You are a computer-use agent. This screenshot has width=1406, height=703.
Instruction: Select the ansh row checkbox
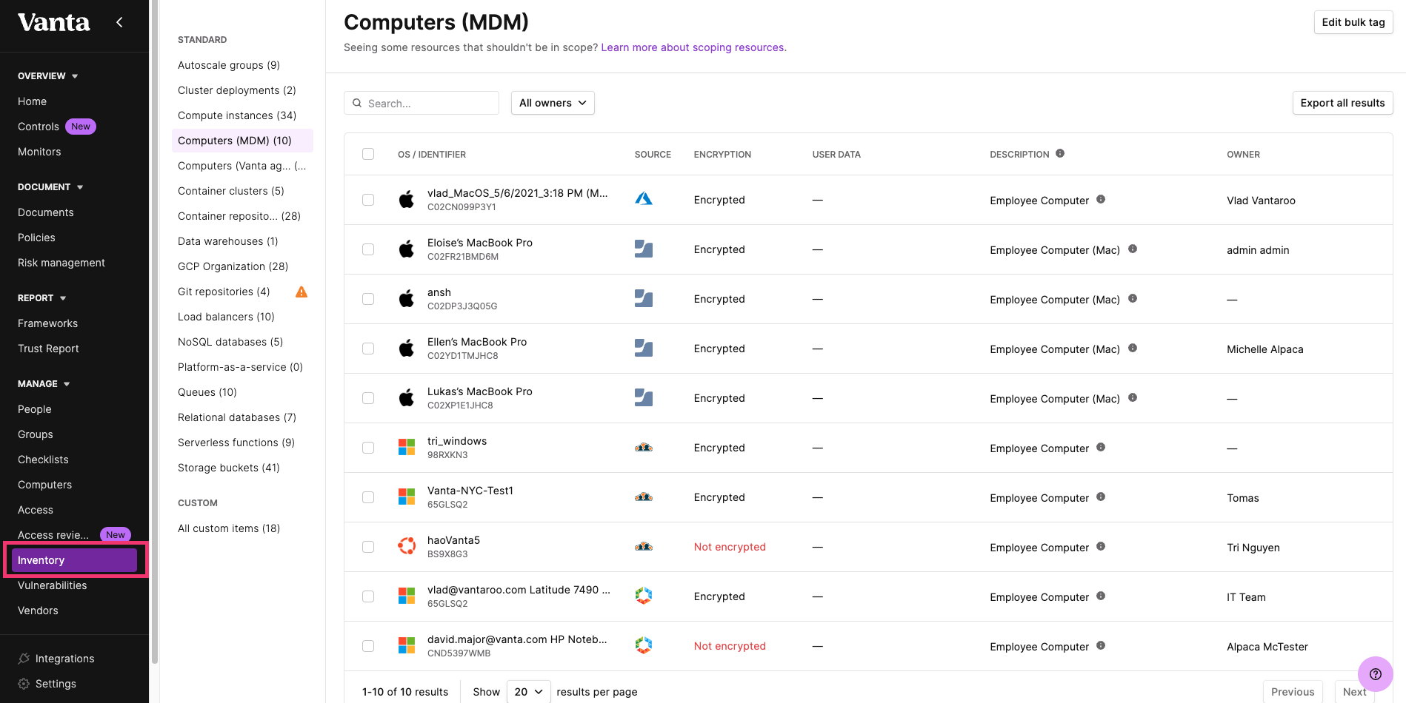pos(368,299)
